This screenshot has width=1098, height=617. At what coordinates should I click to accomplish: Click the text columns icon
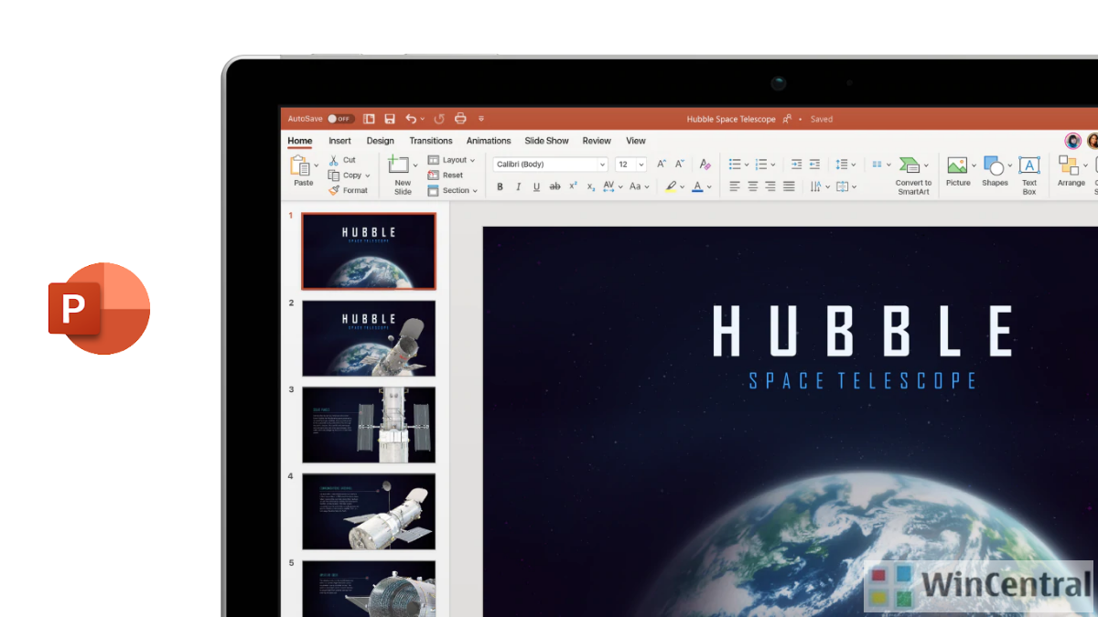coord(877,165)
